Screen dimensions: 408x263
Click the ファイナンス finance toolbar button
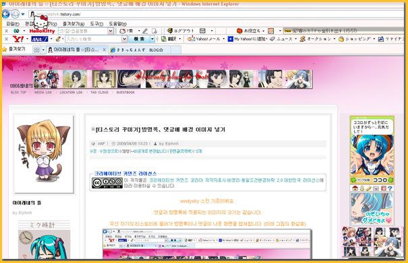coord(390,39)
